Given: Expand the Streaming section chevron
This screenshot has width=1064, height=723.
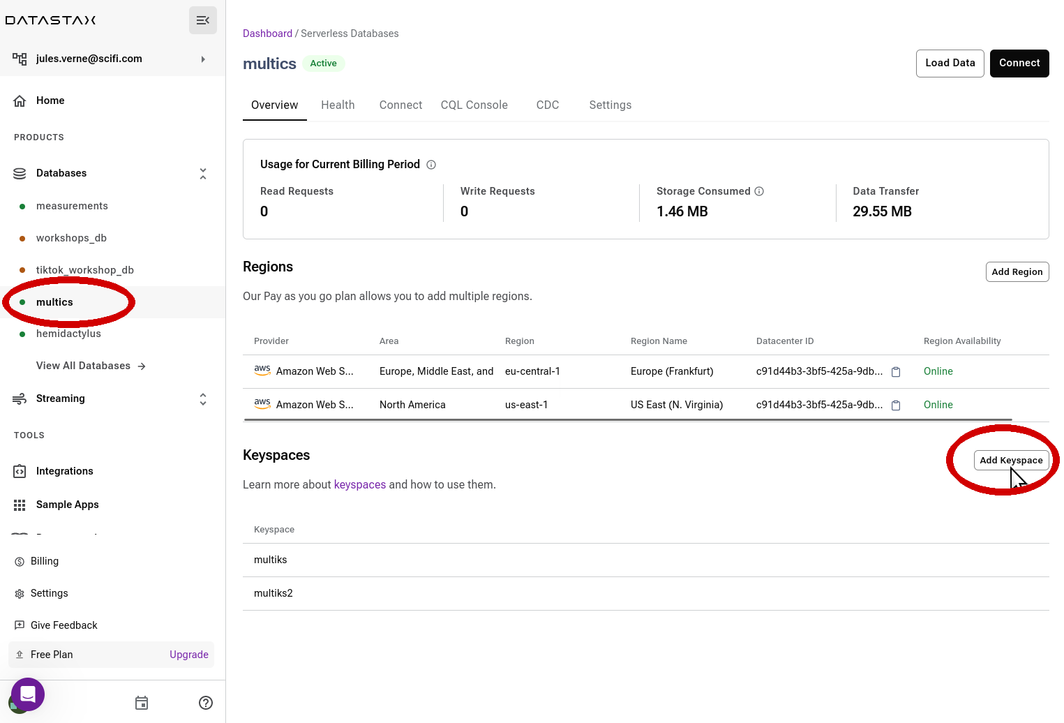Looking at the screenshot, I should tap(203, 399).
